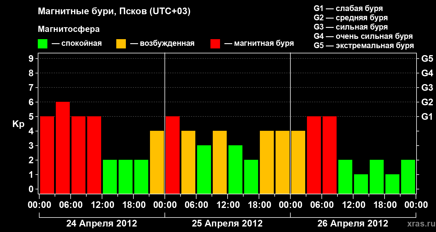The height and width of the screenshot is (232, 436).
Task: Click 26 April green Kp 1 bar after 12:00
Action: (x=361, y=184)
